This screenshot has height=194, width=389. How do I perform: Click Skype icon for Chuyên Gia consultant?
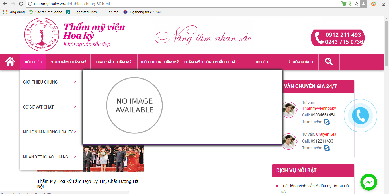327,148
